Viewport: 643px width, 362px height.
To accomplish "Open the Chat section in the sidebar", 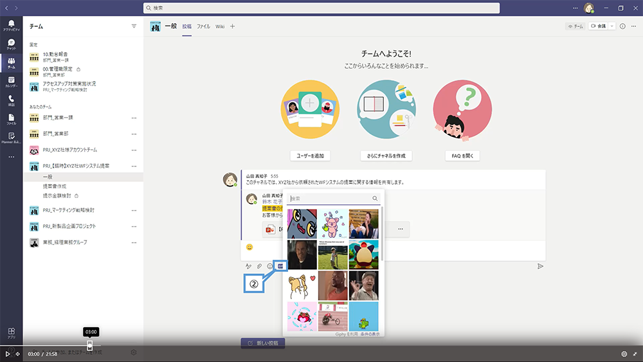I will point(11,44).
